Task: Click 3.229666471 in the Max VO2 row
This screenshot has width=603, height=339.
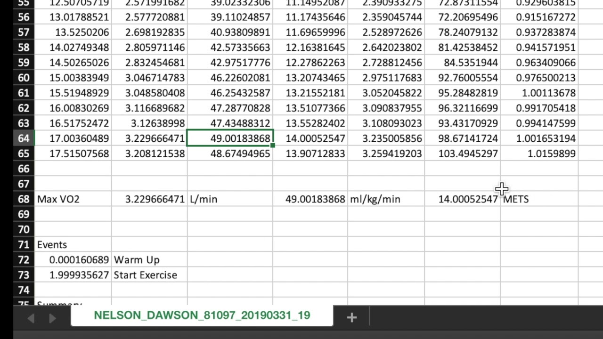Action: click(x=149, y=199)
